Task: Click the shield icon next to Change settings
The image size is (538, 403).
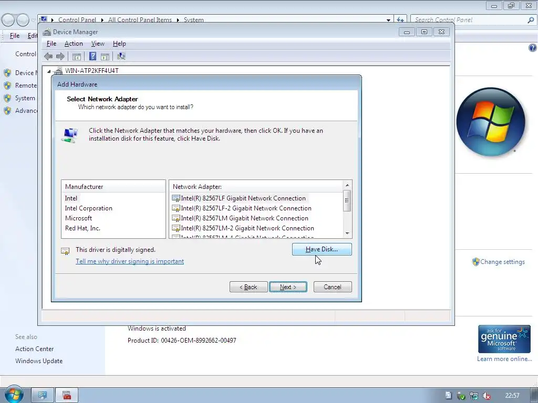Action: [x=475, y=262]
